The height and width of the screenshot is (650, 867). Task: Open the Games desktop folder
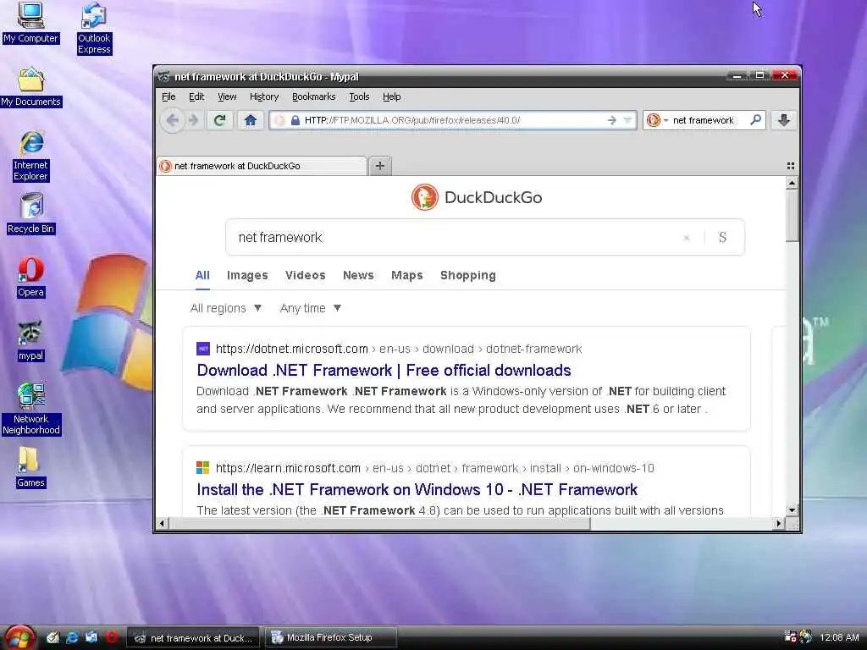click(30, 467)
